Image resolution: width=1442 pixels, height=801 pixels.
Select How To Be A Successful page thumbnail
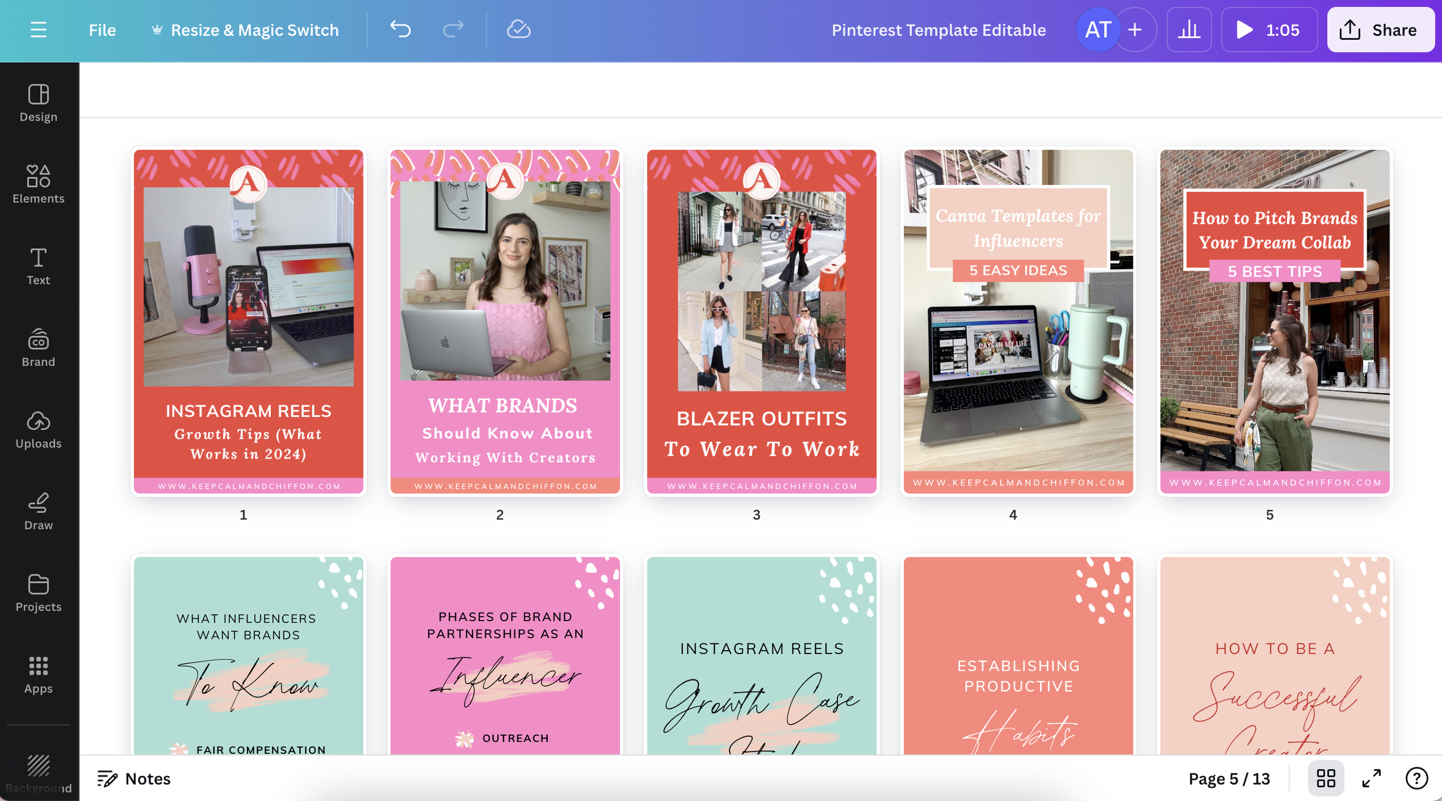click(1275, 656)
